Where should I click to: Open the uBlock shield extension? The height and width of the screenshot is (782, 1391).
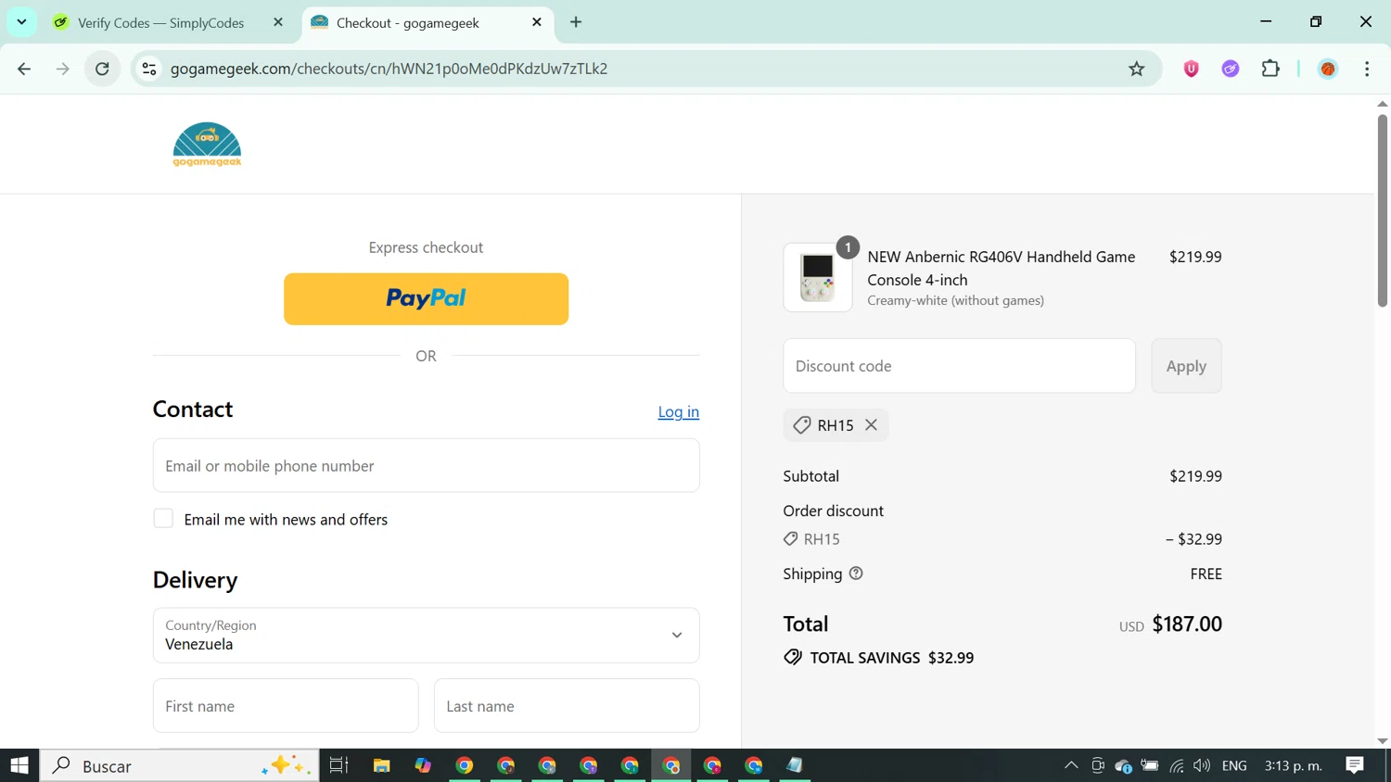tap(1191, 69)
